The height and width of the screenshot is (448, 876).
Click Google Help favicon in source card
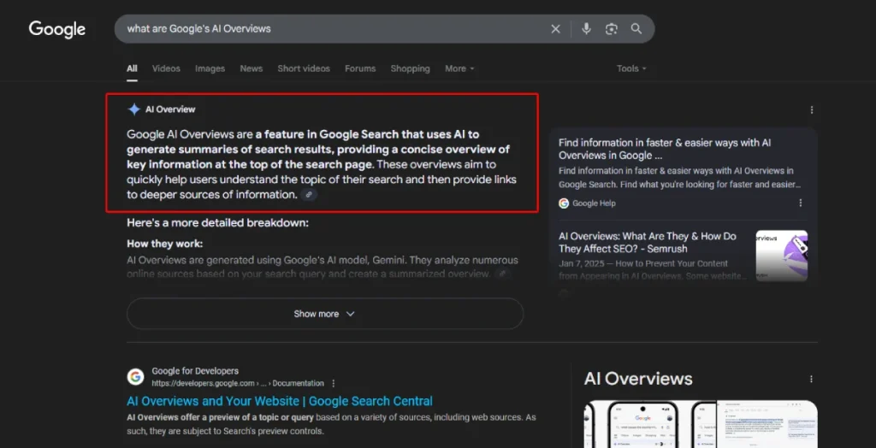pos(564,203)
